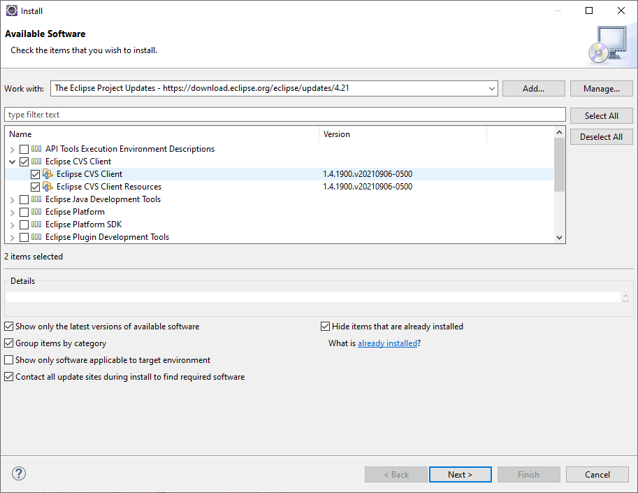This screenshot has height=493, width=638.
Task: Click the Details text area
Action: [313, 296]
